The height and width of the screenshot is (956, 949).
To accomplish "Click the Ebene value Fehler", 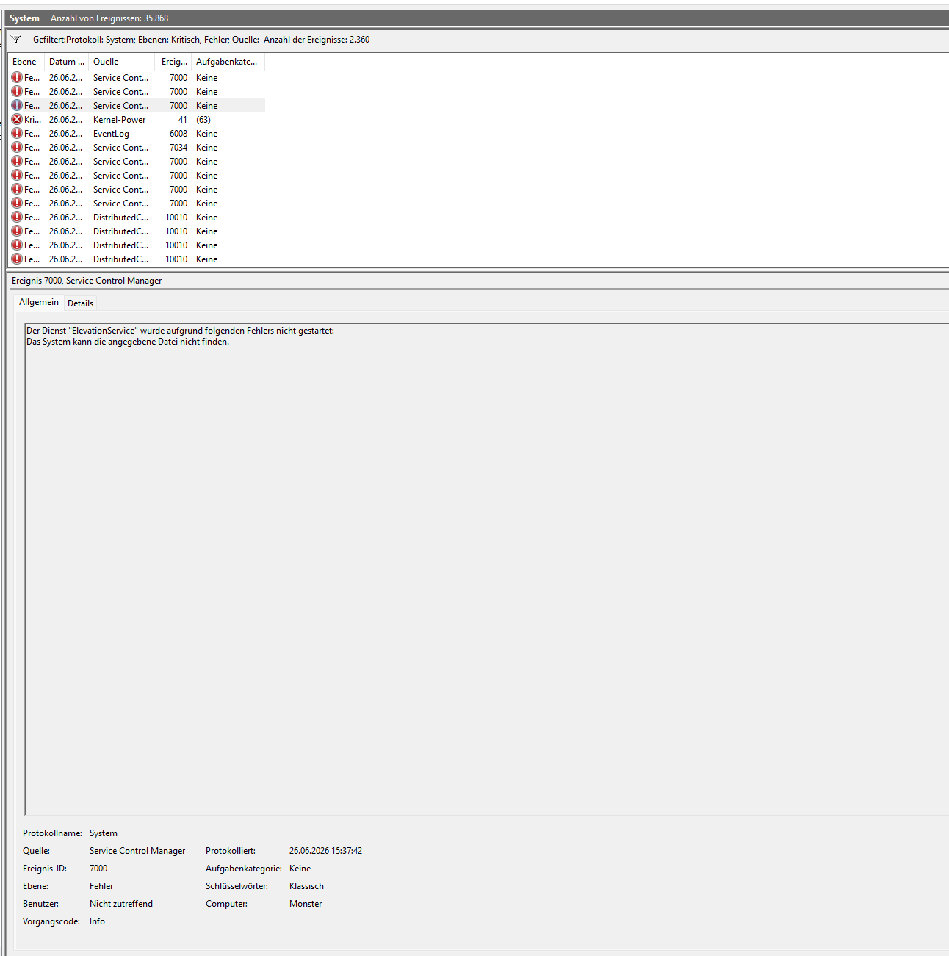I will (x=101, y=885).
